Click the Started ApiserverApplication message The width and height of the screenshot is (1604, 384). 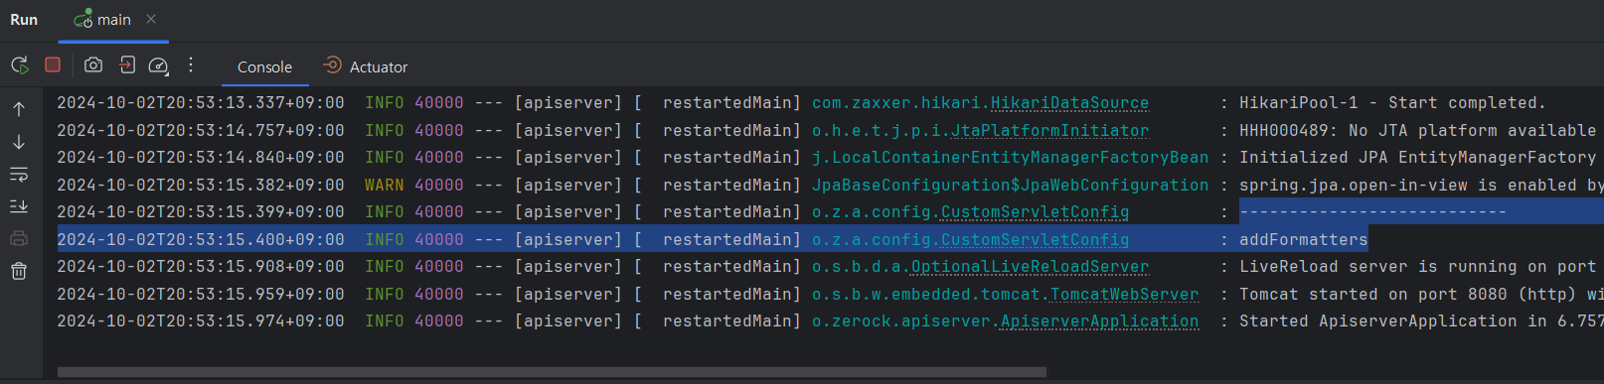[1421, 321]
